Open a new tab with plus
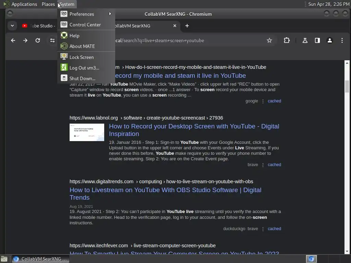 pos(187,26)
